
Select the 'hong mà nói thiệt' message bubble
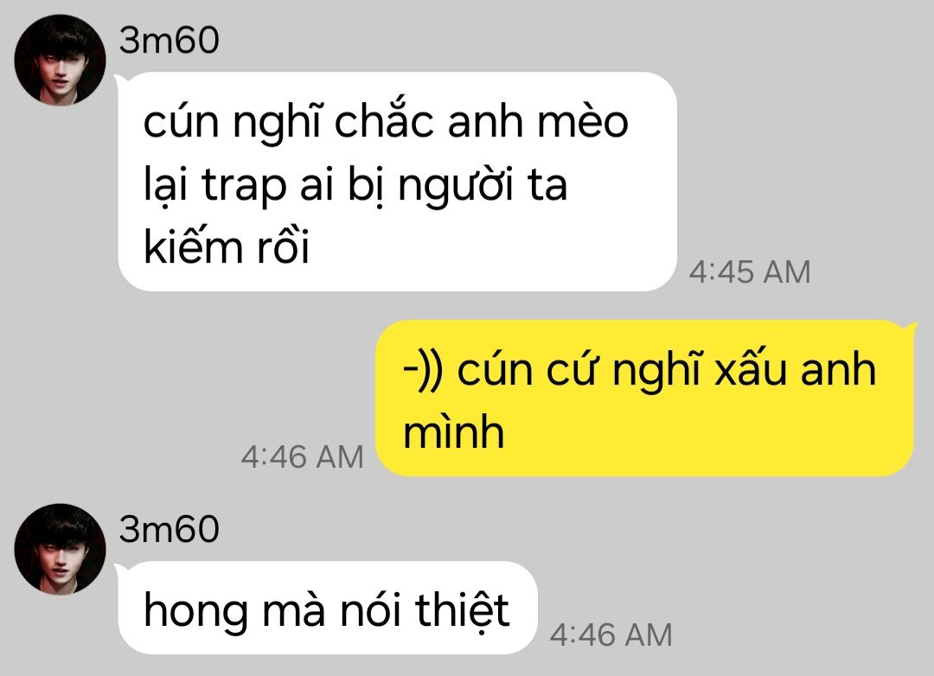pos(328,608)
